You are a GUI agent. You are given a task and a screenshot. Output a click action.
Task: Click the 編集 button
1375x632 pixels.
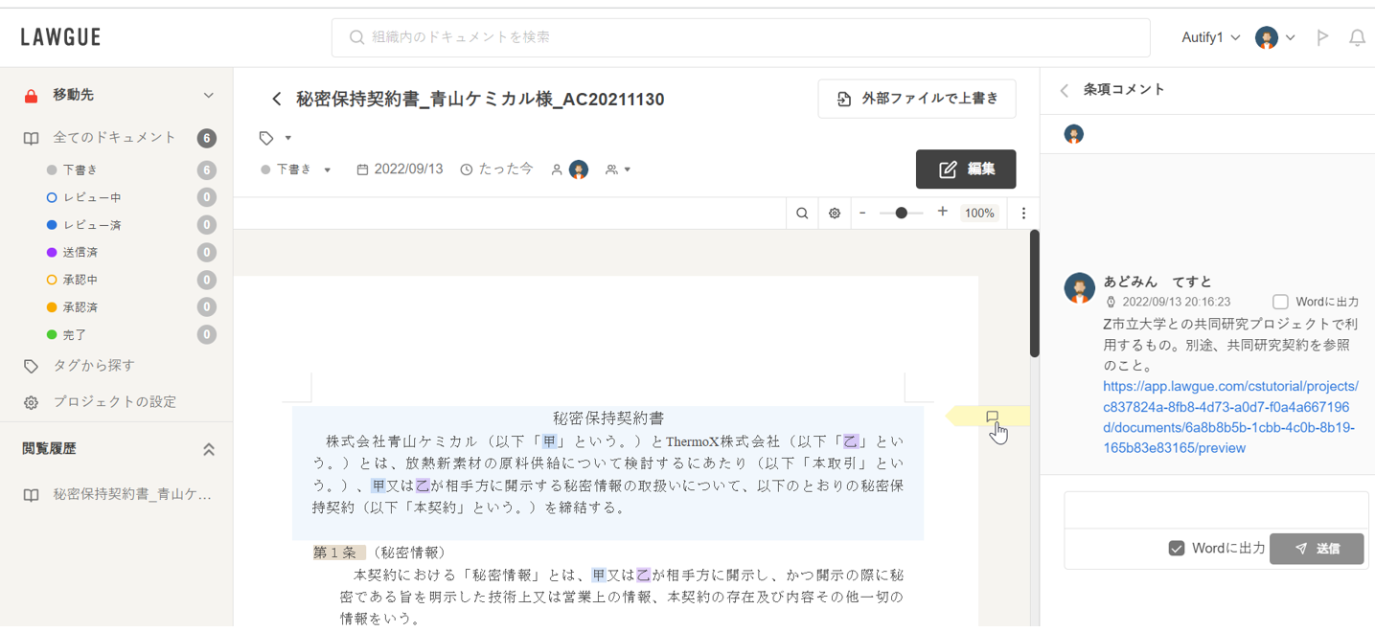(x=965, y=169)
